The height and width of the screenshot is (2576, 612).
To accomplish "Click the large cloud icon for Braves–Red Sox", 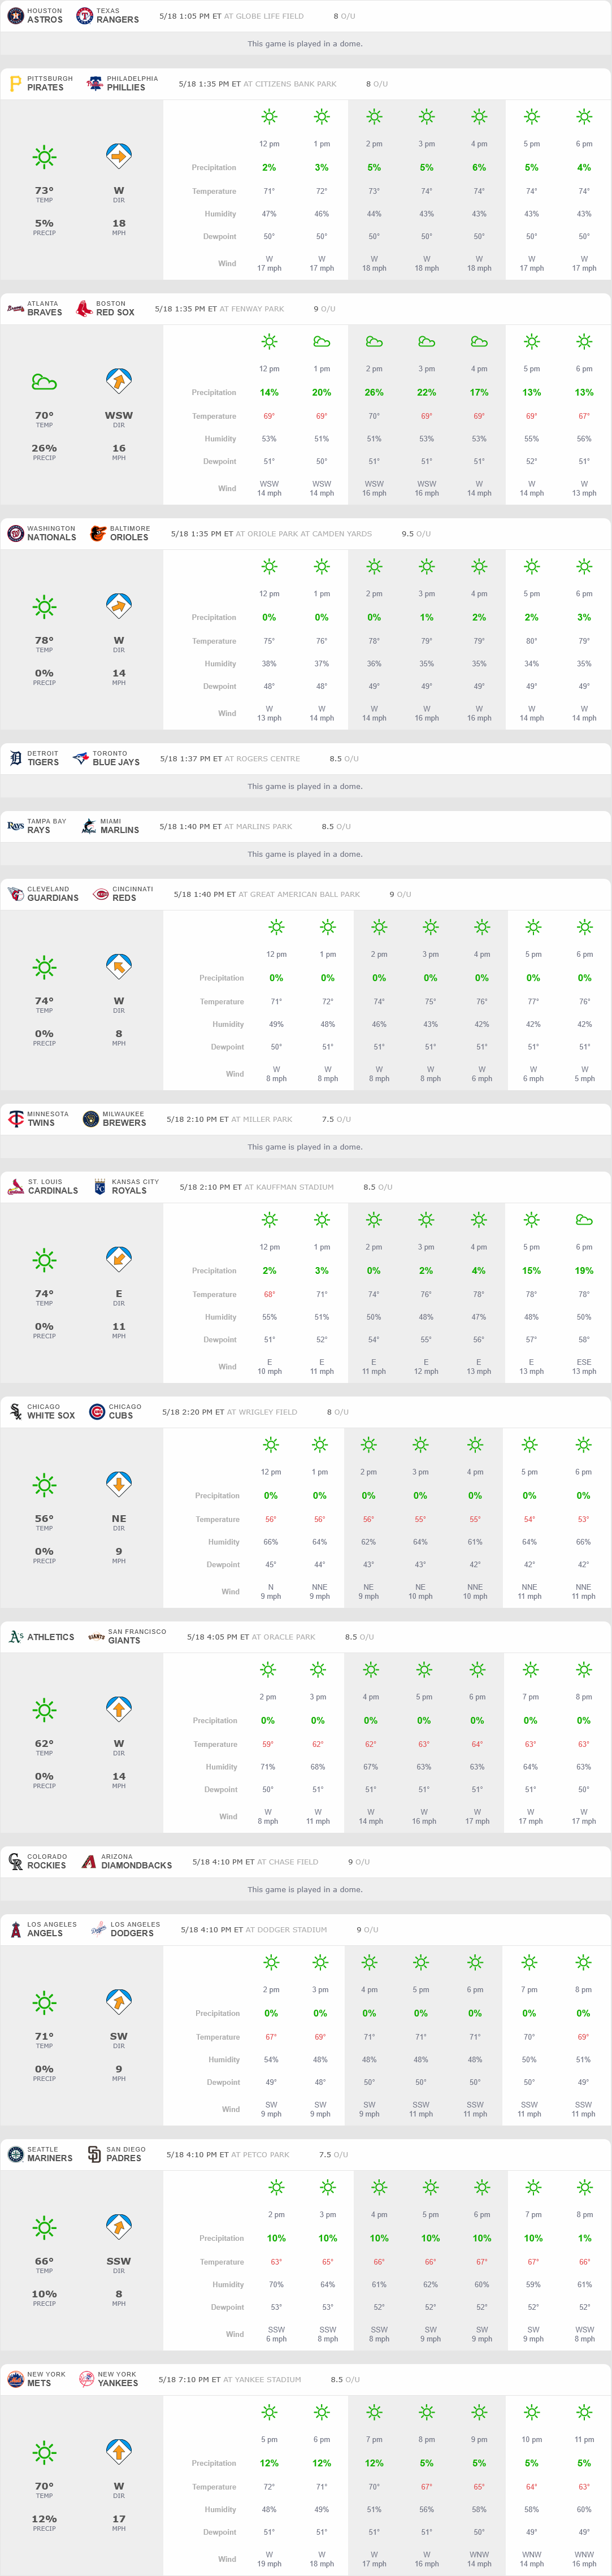I will [44, 382].
